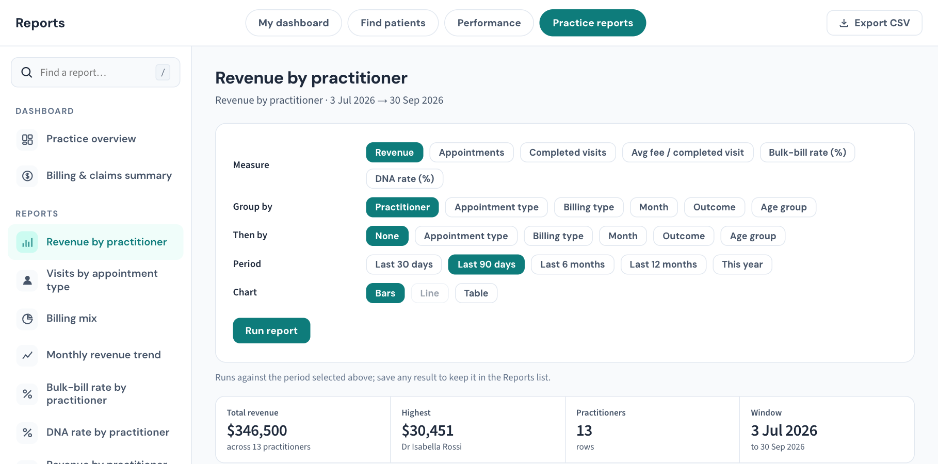The width and height of the screenshot is (938, 464).
Task: Click the Revenue by practitioner bar-chart icon
Action: coord(27,242)
